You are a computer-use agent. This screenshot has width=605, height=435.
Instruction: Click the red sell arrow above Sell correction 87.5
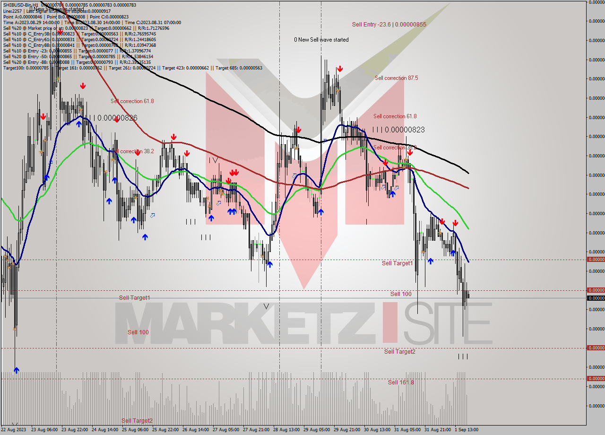[340, 69]
